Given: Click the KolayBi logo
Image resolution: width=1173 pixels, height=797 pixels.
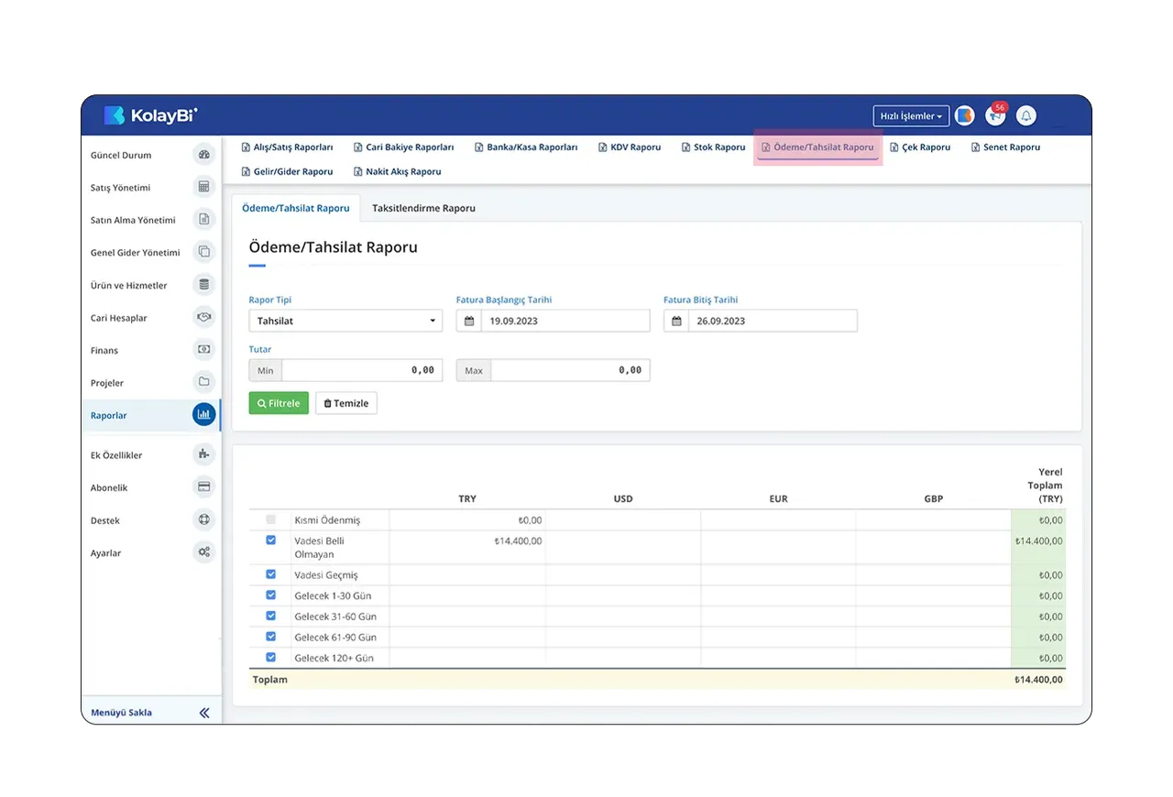Looking at the screenshot, I should coord(150,115).
